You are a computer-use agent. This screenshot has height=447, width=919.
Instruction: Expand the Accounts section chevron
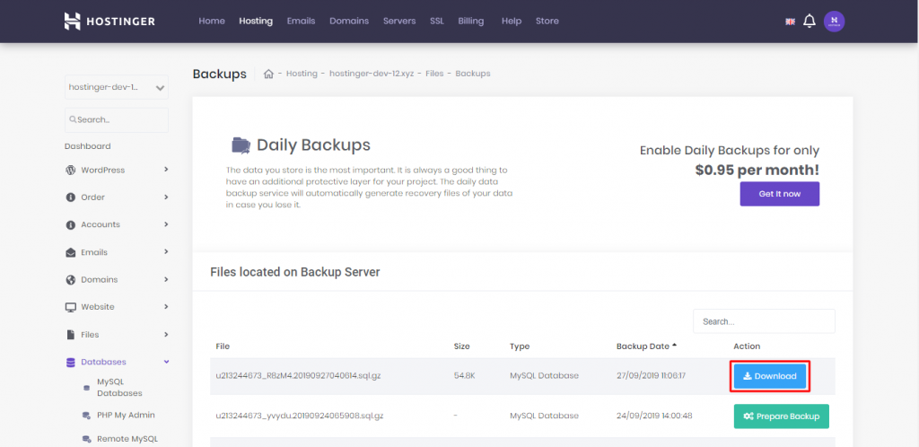(x=166, y=223)
